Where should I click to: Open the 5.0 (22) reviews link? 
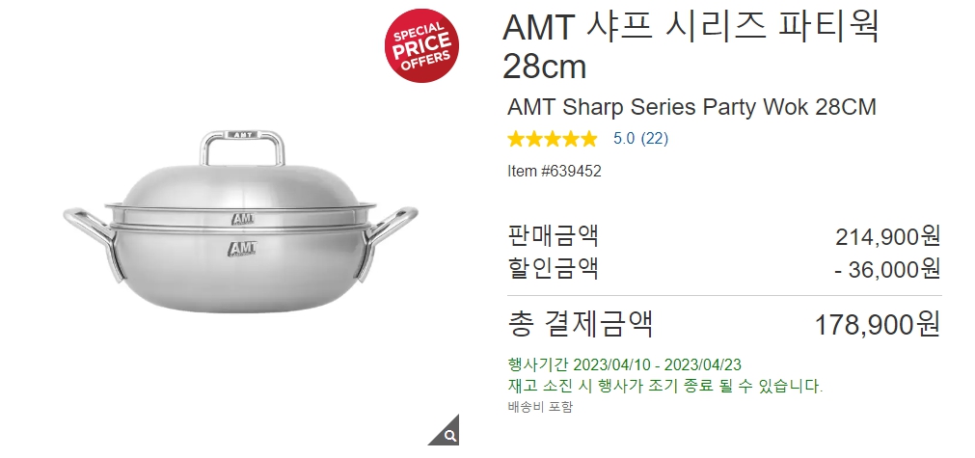tap(640, 139)
